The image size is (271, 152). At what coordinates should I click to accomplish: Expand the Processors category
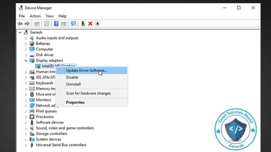pos(26,117)
